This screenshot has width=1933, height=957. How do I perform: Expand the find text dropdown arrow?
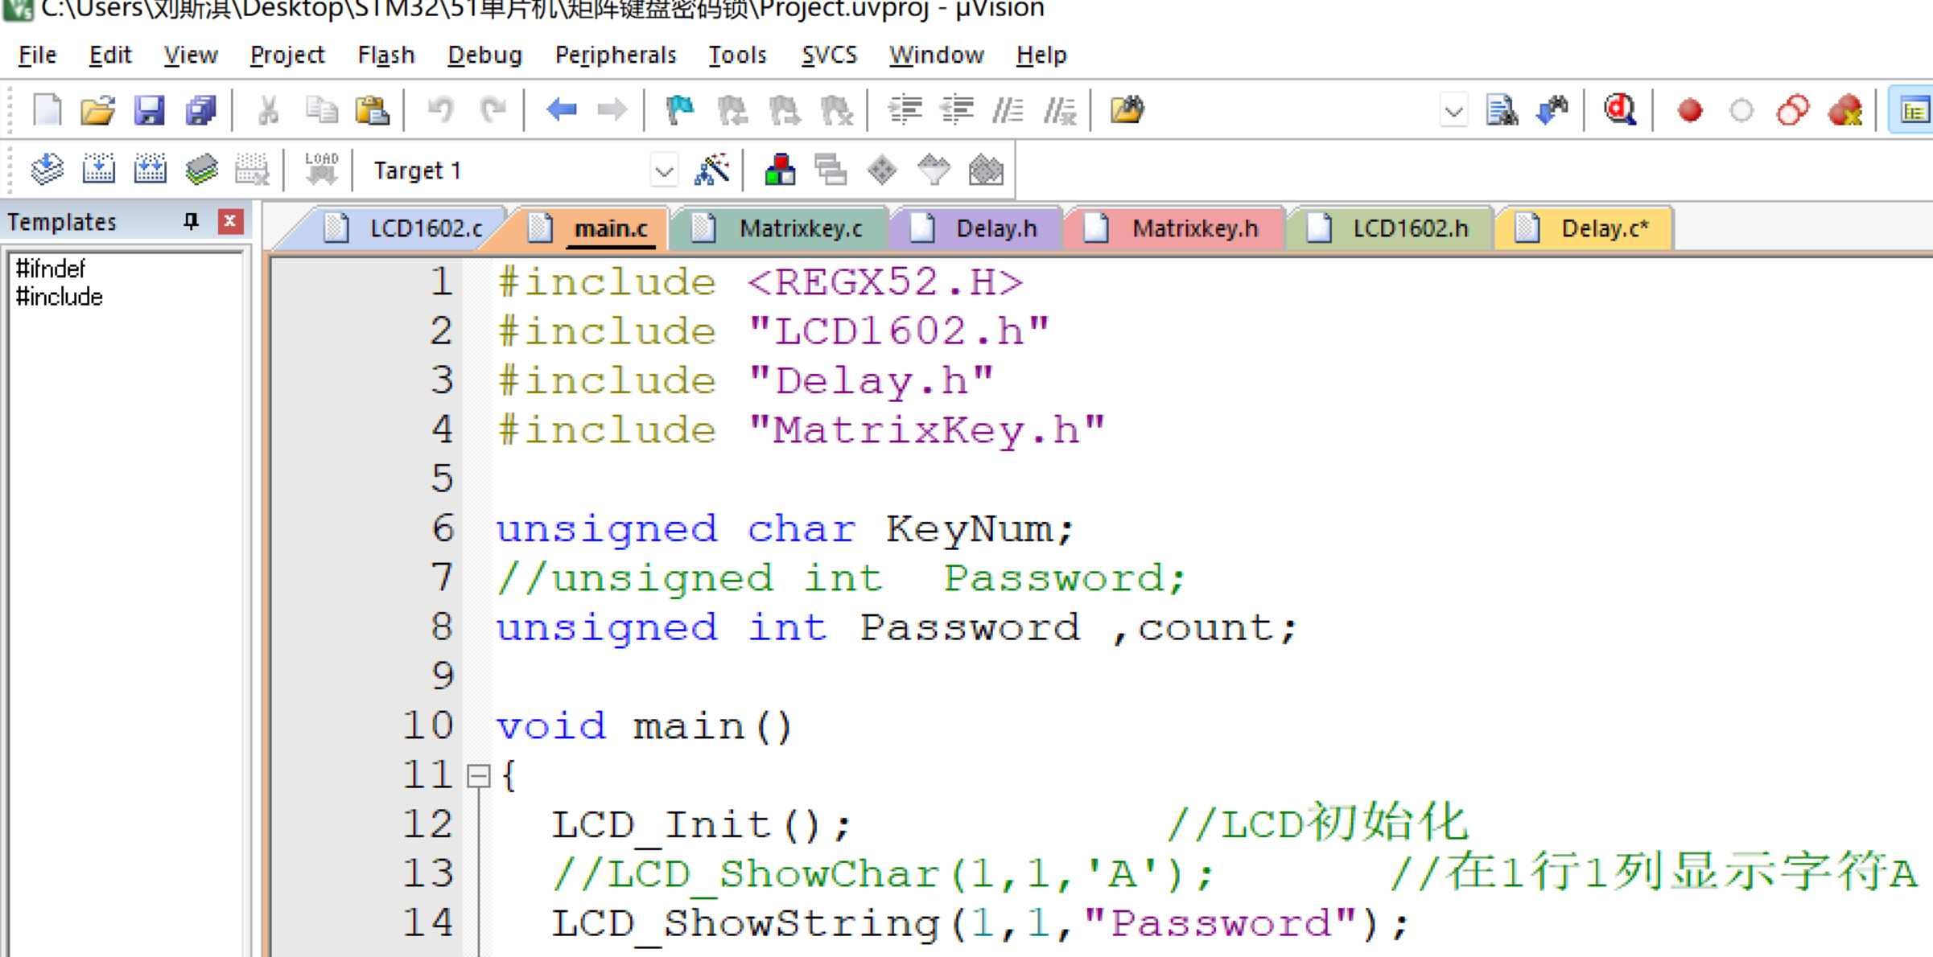pos(1453,111)
